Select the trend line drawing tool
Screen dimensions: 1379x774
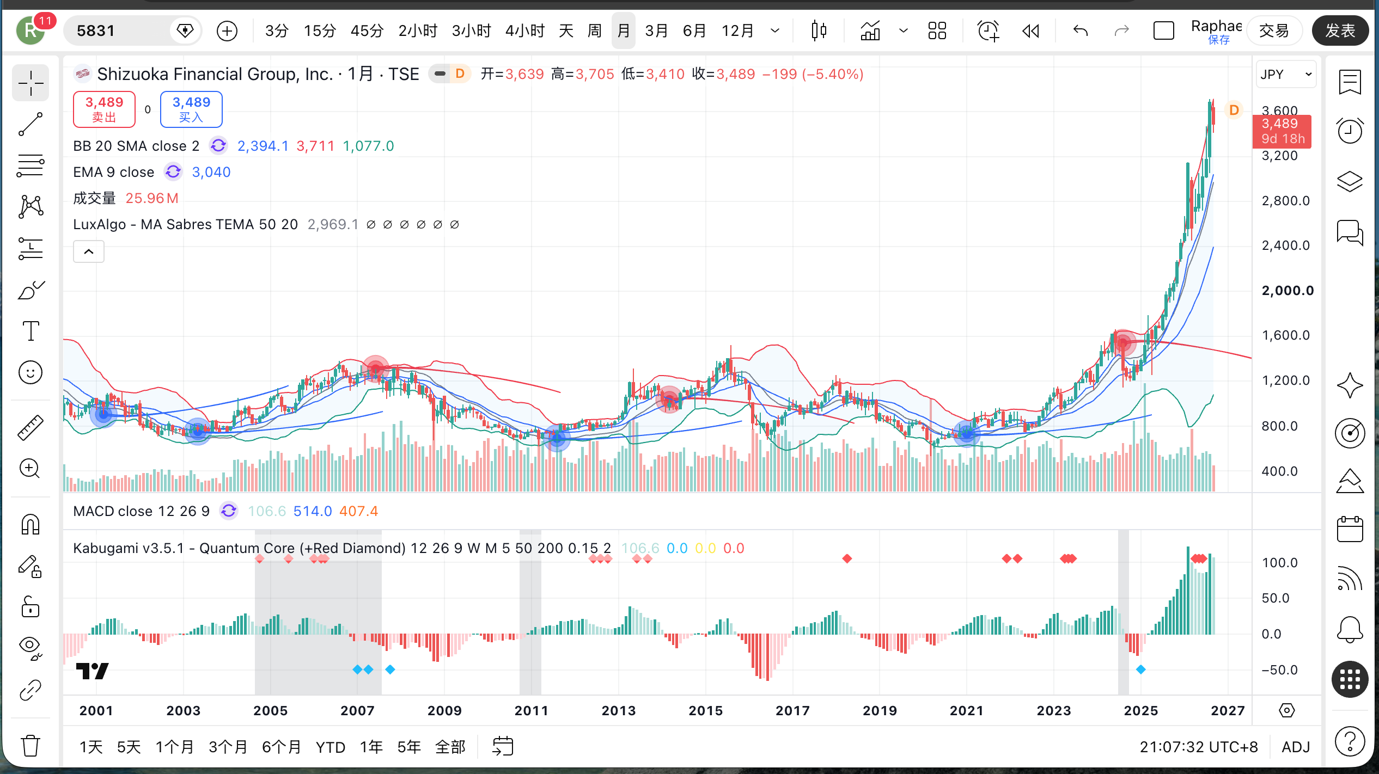point(30,124)
